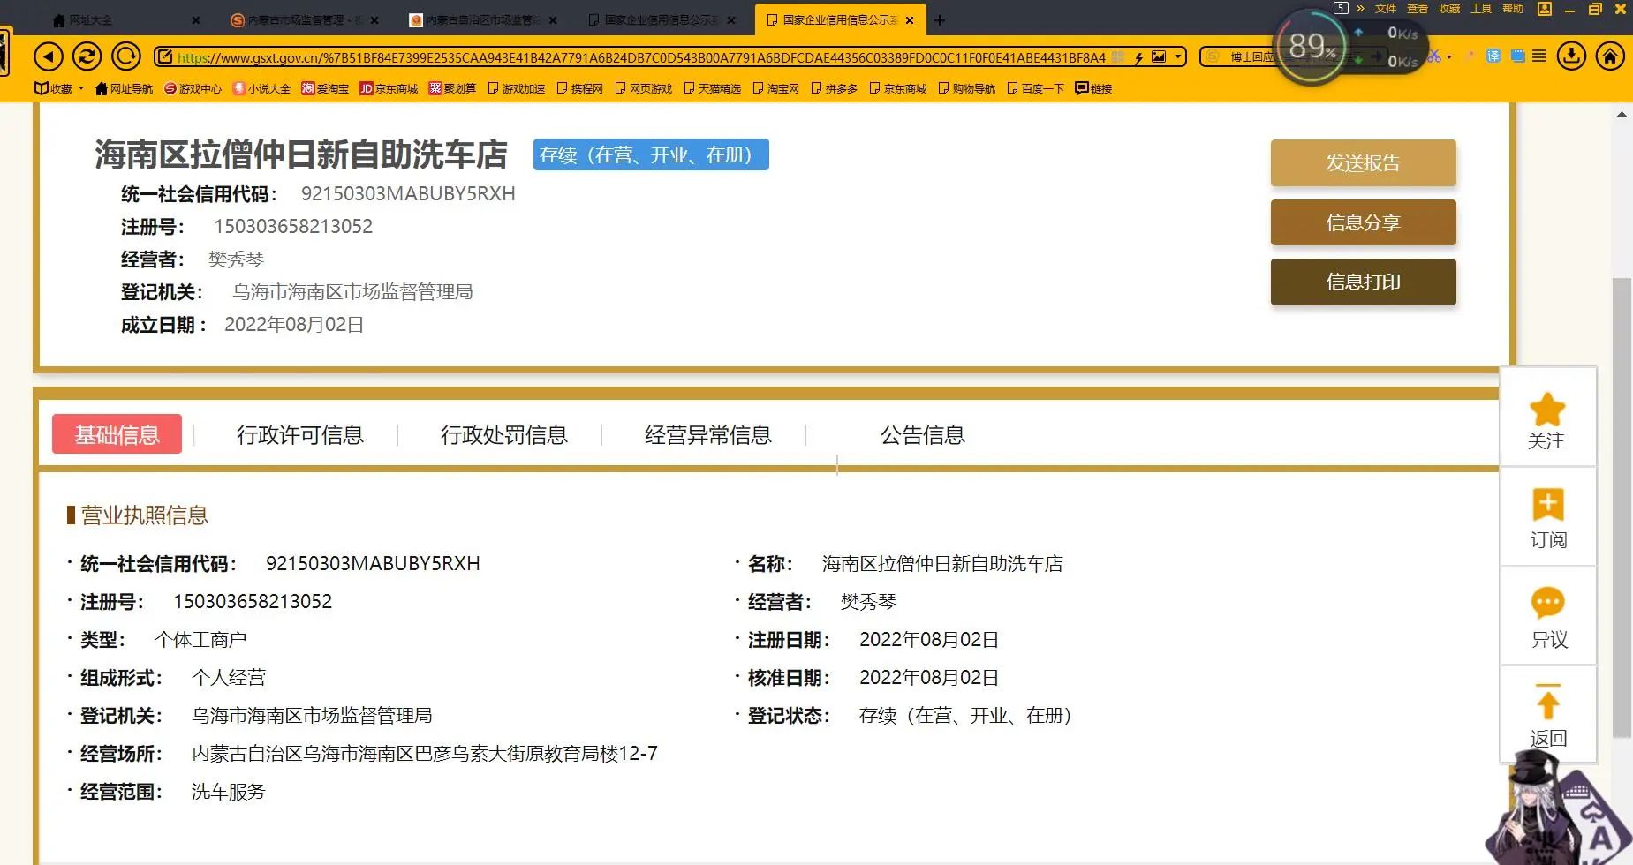The image size is (1633, 865).
Task: Expand the 收藏 favorites dropdown arrow
Action: point(80,88)
